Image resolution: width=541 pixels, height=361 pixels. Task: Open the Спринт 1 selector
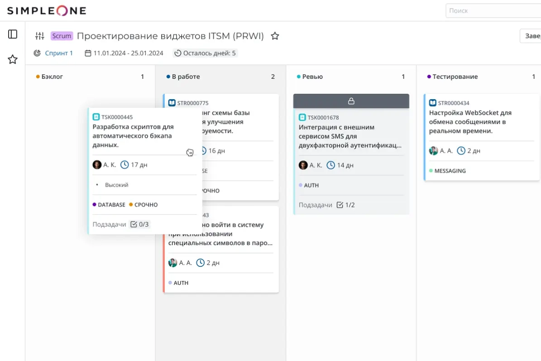tap(59, 53)
